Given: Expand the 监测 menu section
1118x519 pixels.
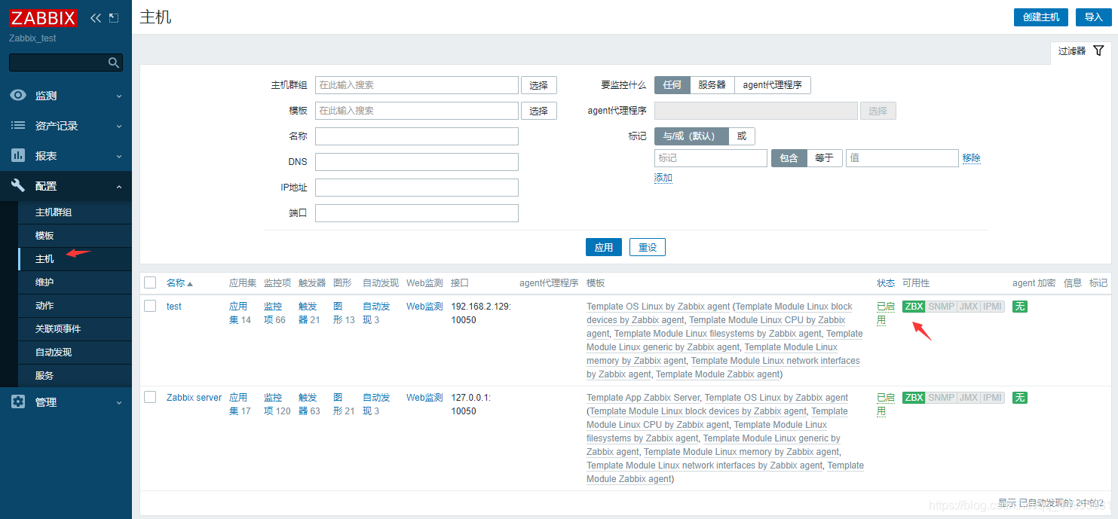Looking at the screenshot, I should click(66, 96).
